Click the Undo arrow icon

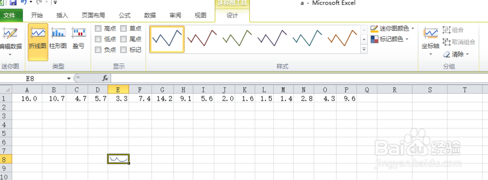[x=24, y=2]
